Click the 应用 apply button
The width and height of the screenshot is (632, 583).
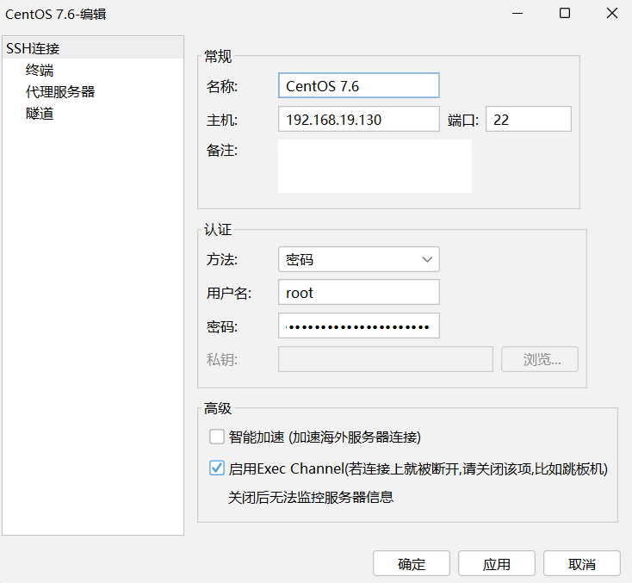tap(497, 564)
